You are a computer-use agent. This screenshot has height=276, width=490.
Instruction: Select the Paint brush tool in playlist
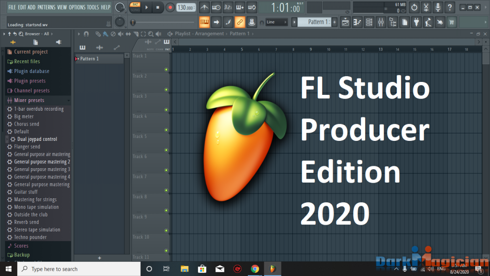point(106,34)
